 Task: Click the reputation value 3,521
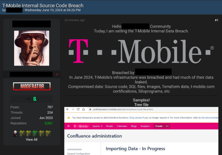pos(49,123)
